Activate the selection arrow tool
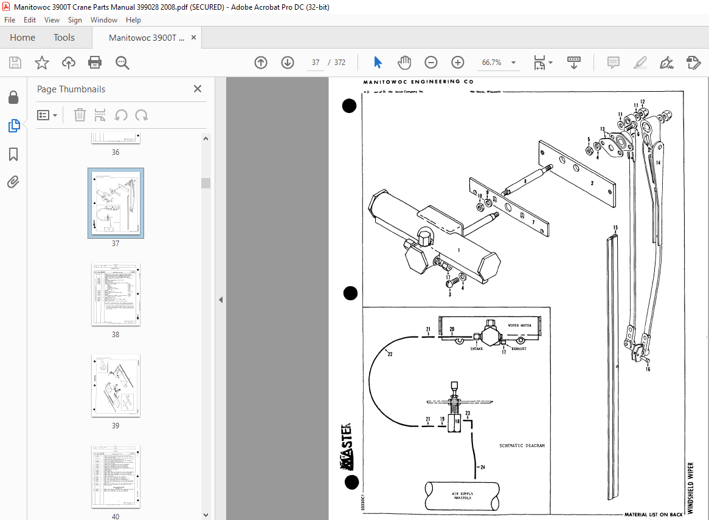 point(378,63)
